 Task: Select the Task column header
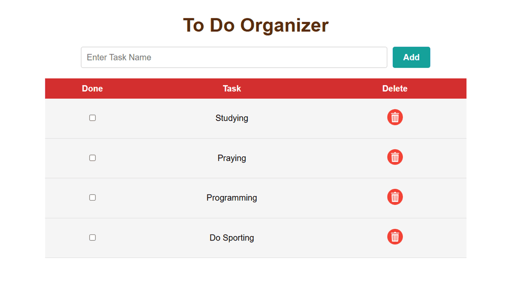click(232, 88)
